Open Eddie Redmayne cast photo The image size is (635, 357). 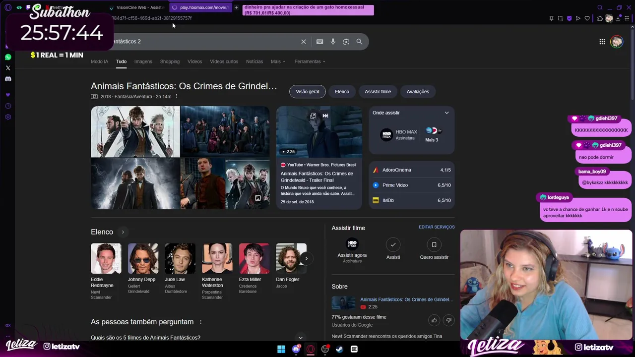coord(106,258)
